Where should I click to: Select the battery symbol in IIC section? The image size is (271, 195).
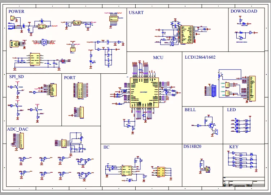click(144, 176)
